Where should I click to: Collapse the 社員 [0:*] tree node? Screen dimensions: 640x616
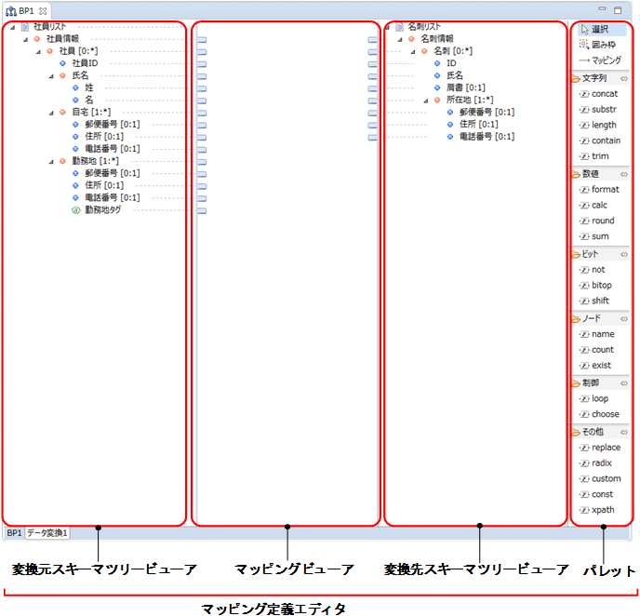coord(38,52)
